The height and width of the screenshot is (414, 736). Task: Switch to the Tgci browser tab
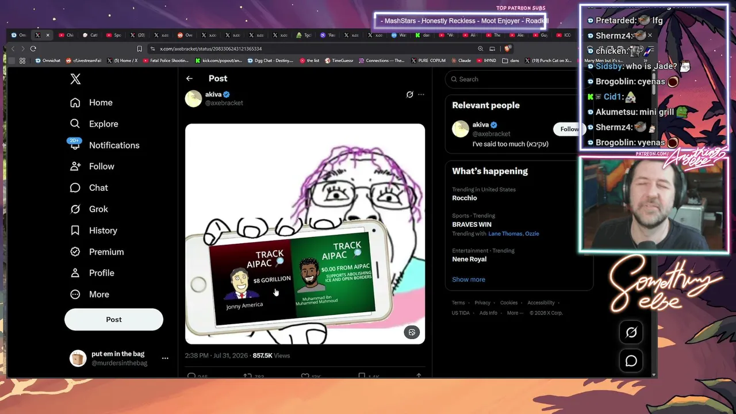pyautogui.click(x=303, y=35)
